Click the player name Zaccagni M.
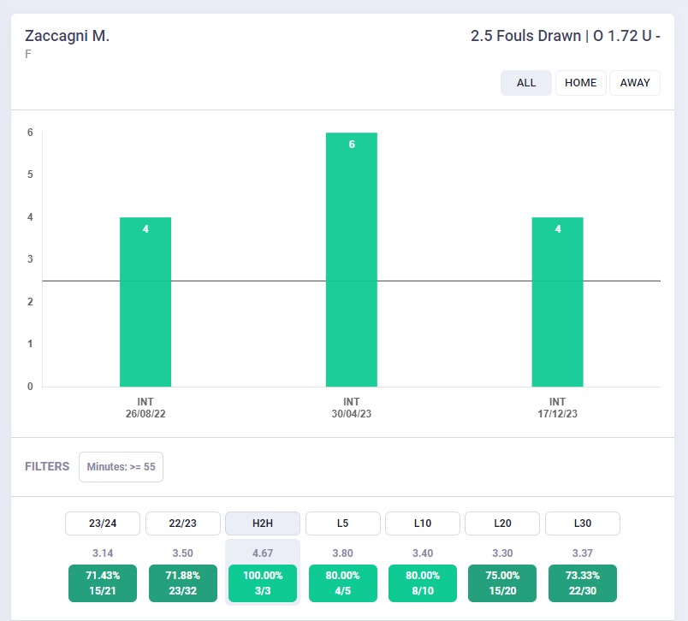Screen dimensions: 688x621 (67, 36)
